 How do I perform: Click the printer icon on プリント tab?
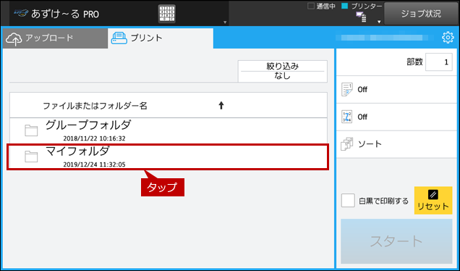pyautogui.click(x=119, y=38)
